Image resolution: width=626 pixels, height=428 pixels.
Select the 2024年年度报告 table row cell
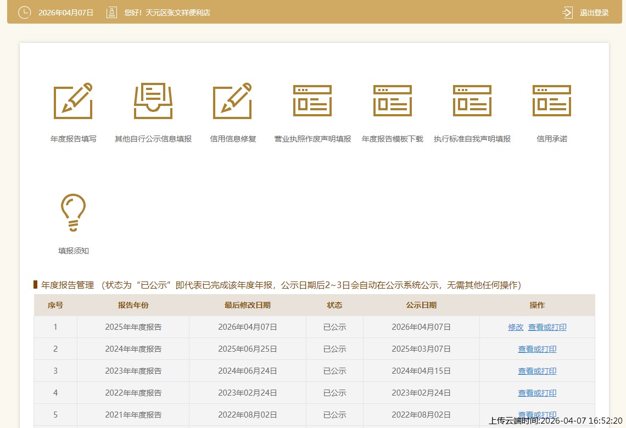click(x=133, y=349)
